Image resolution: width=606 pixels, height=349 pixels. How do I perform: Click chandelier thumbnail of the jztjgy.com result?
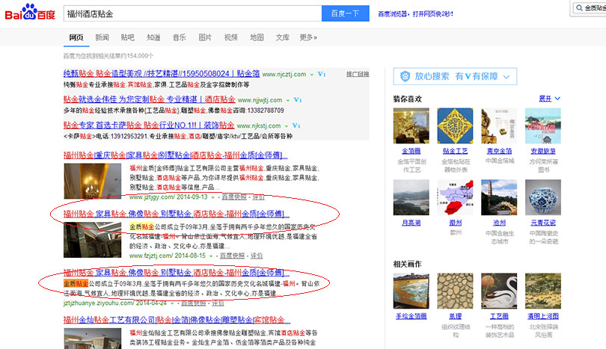(x=92, y=181)
